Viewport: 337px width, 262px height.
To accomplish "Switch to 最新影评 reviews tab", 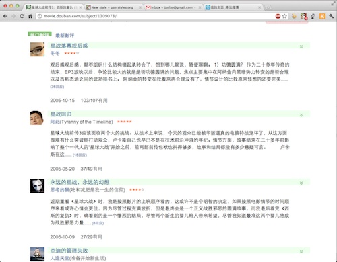I will 65,35.
